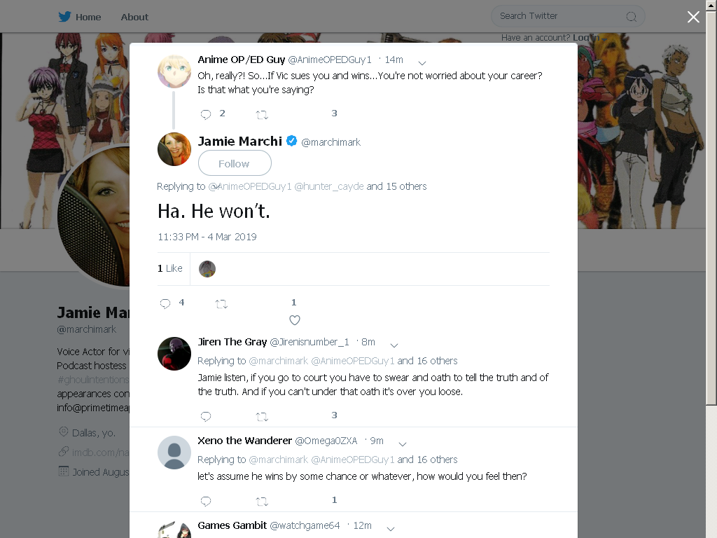Screen dimensions: 717x538
Task: Retweet Jamie Marchi's main tweet
Action: pyautogui.click(x=221, y=304)
